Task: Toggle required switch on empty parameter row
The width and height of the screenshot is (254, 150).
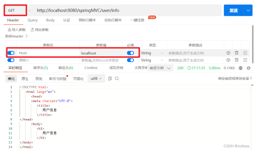Action: tap(130, 60)
